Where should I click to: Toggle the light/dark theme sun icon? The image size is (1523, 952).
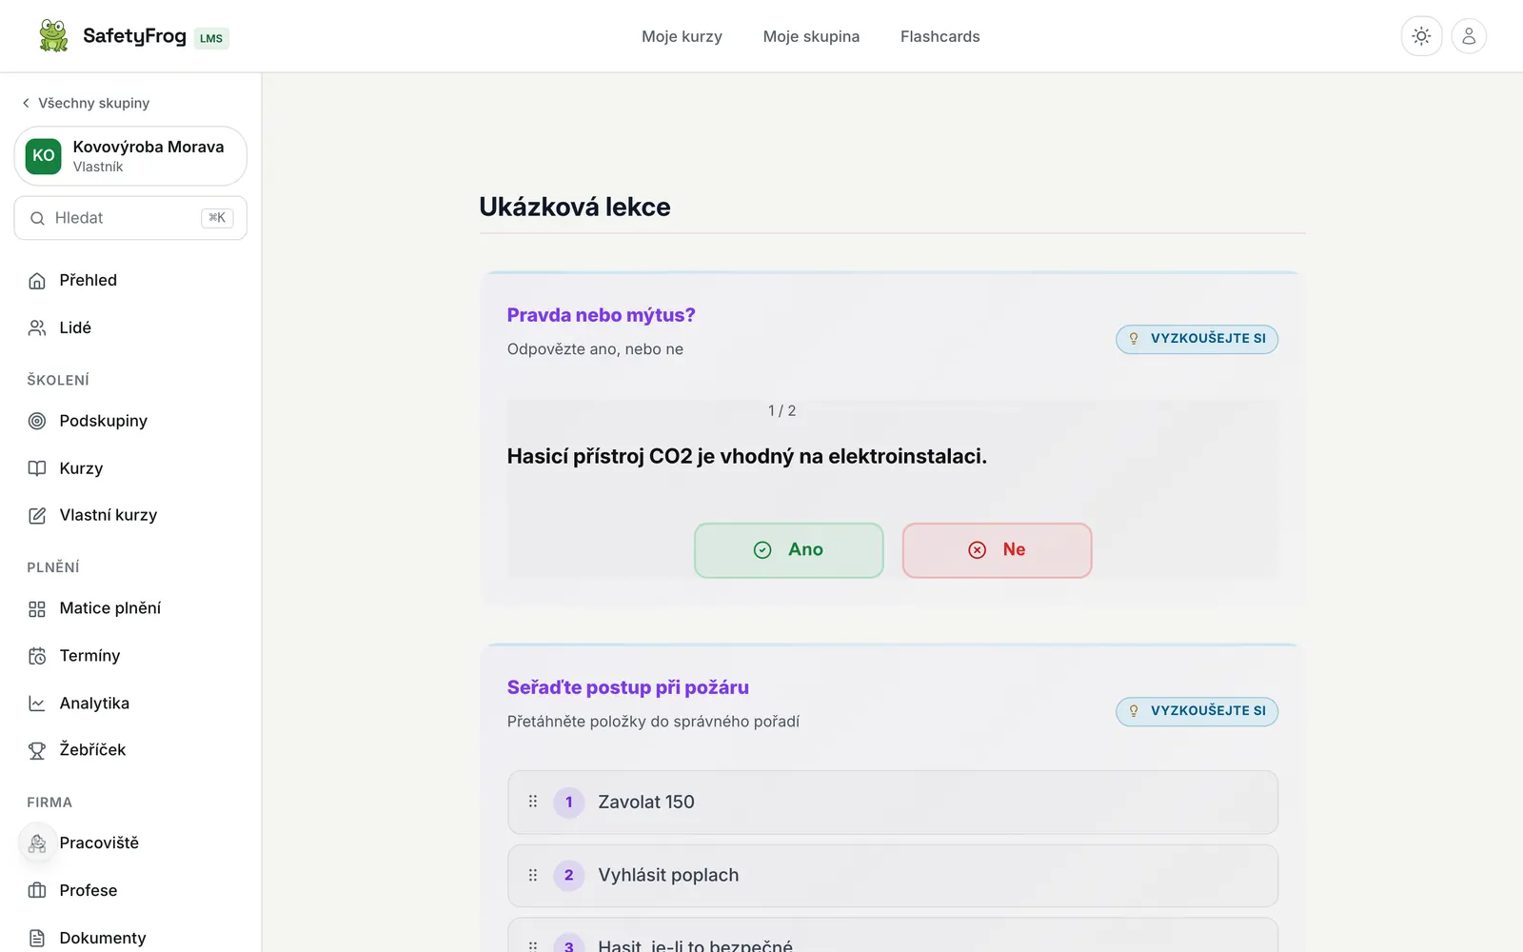[x=1421, y=36]
